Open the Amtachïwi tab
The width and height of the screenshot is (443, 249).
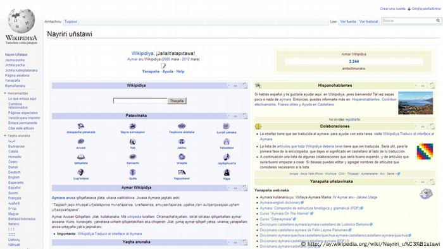pyautogui.click(x=53, y=21)
